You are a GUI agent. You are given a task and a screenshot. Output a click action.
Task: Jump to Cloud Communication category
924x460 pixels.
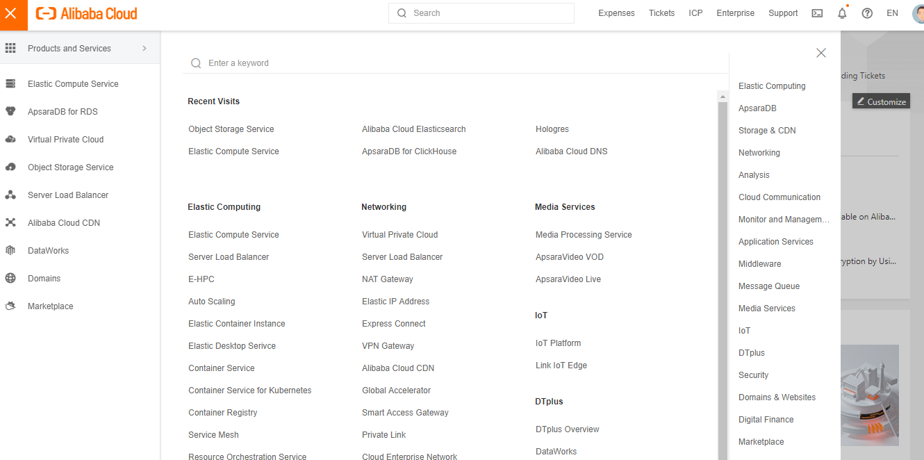[779, 197]
